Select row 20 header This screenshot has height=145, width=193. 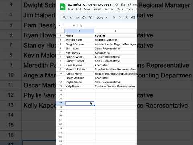pos(60,116)
